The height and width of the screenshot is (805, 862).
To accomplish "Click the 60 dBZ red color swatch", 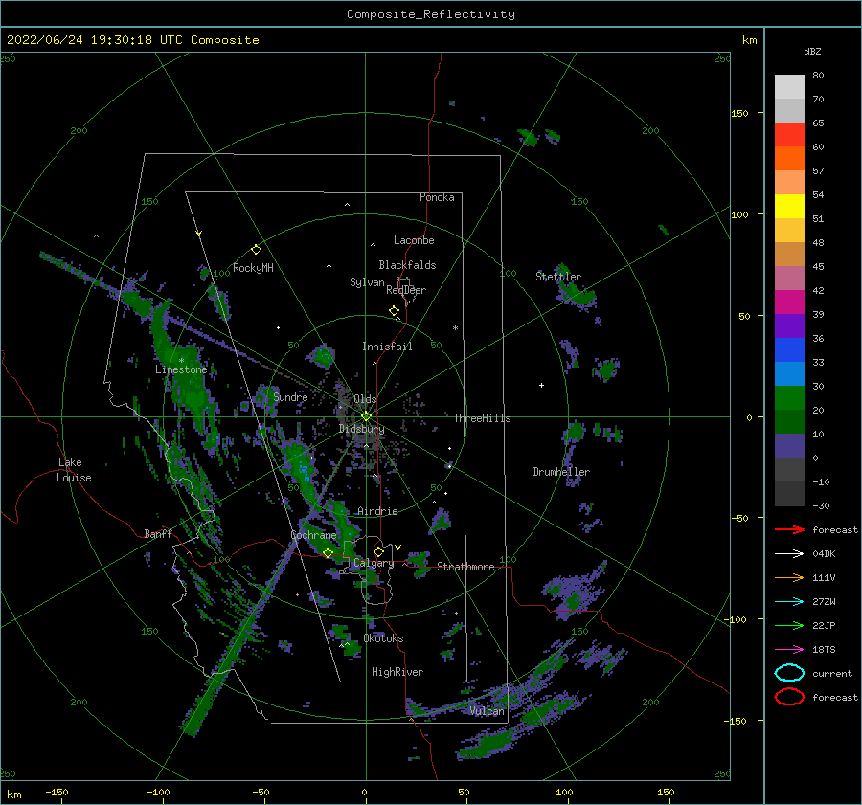I will pyautogui.click(x=789, y=135).
